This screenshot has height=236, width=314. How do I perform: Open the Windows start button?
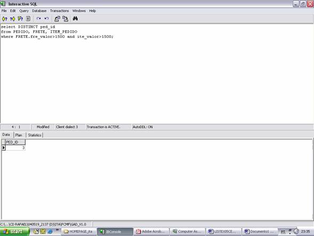(14, 232)
